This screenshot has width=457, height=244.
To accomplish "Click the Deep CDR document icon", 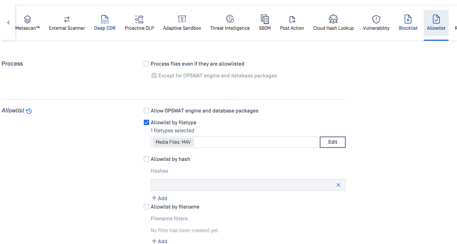I will 105,19.
